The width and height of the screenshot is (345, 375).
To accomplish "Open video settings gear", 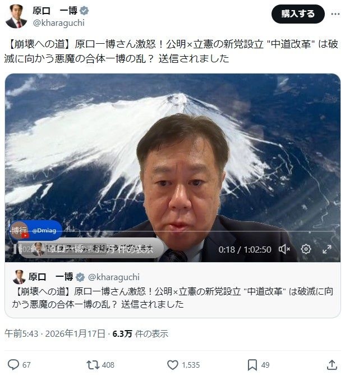I will point(306,249).
